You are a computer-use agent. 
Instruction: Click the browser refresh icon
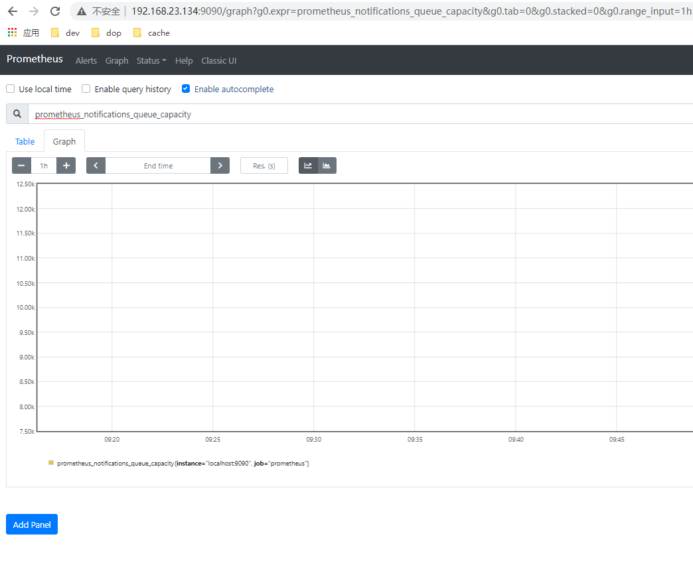[54, 11]
